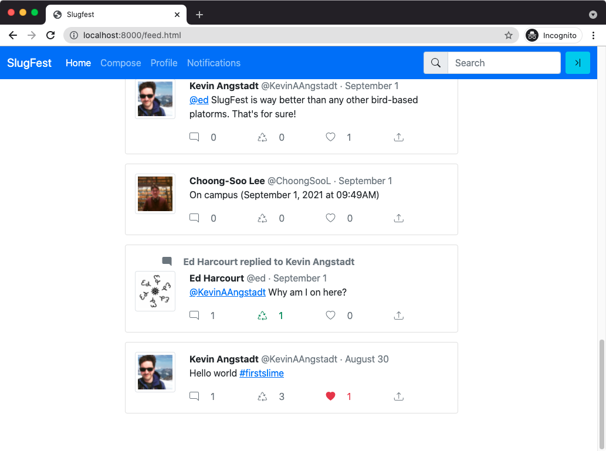
Task: Open the Compose page
Action: click(x=120, y=63)
